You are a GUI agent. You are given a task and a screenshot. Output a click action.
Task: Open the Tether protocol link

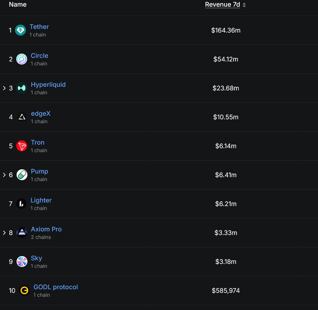(x=39, y=27)
